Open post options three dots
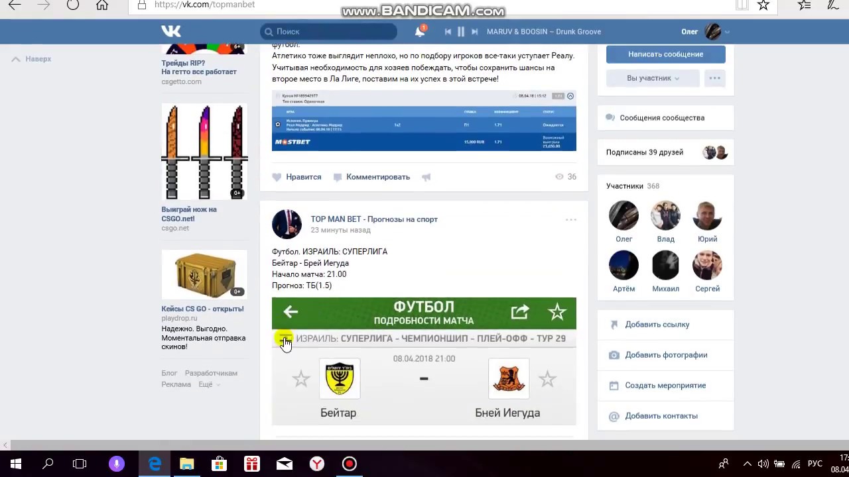The height and width of the screenshot is (477, 849). click(x=570, y=219)
